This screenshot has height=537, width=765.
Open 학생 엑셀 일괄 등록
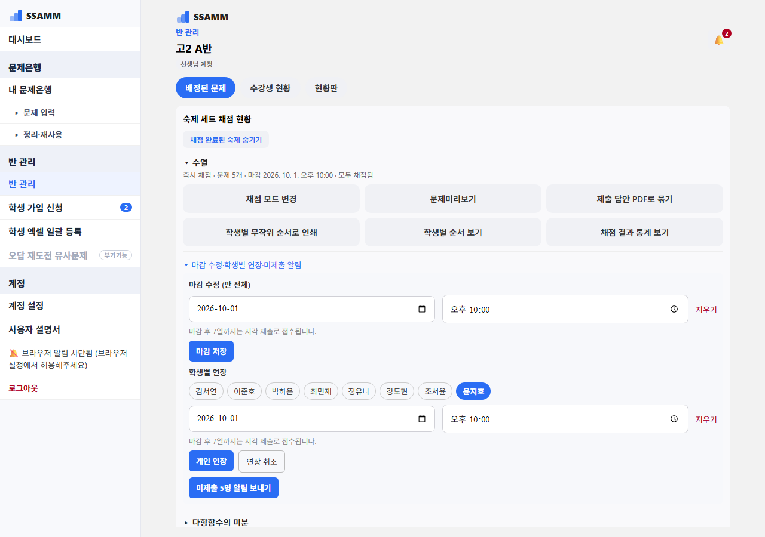[70, 232]
